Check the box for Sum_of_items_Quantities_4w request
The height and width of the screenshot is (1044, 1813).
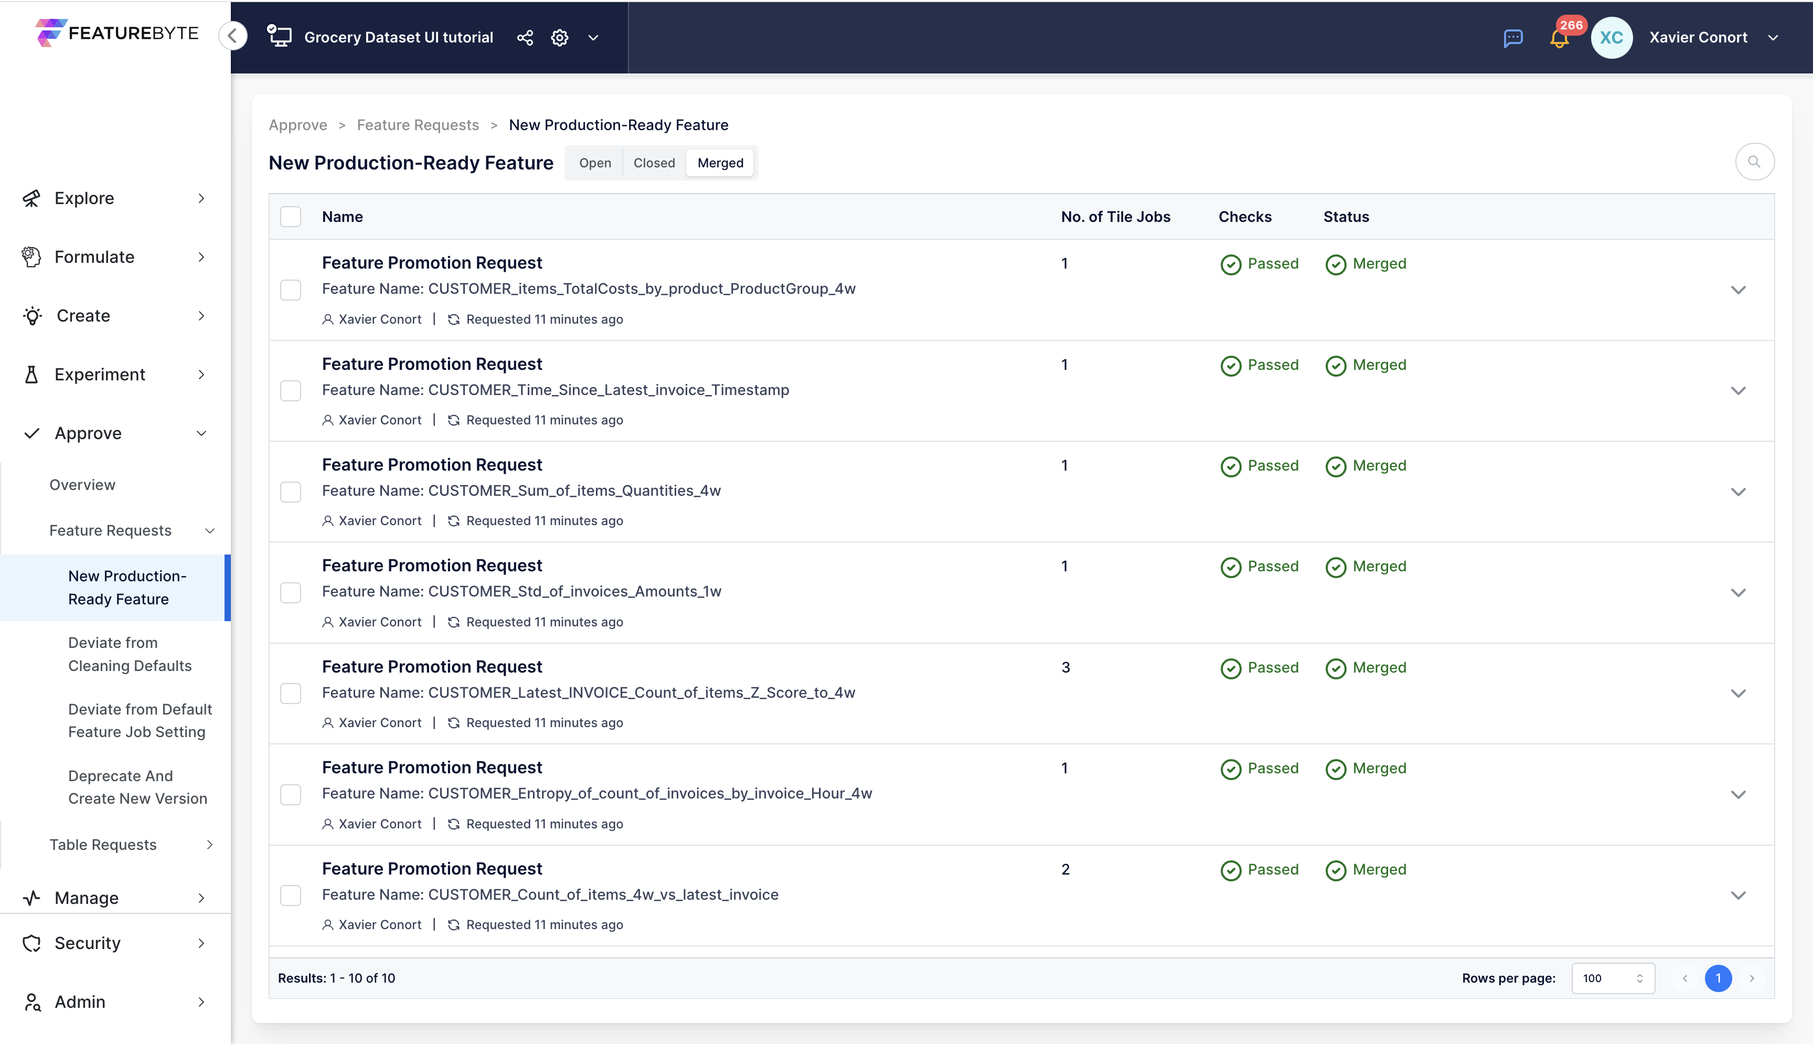[x=290, y=492]
